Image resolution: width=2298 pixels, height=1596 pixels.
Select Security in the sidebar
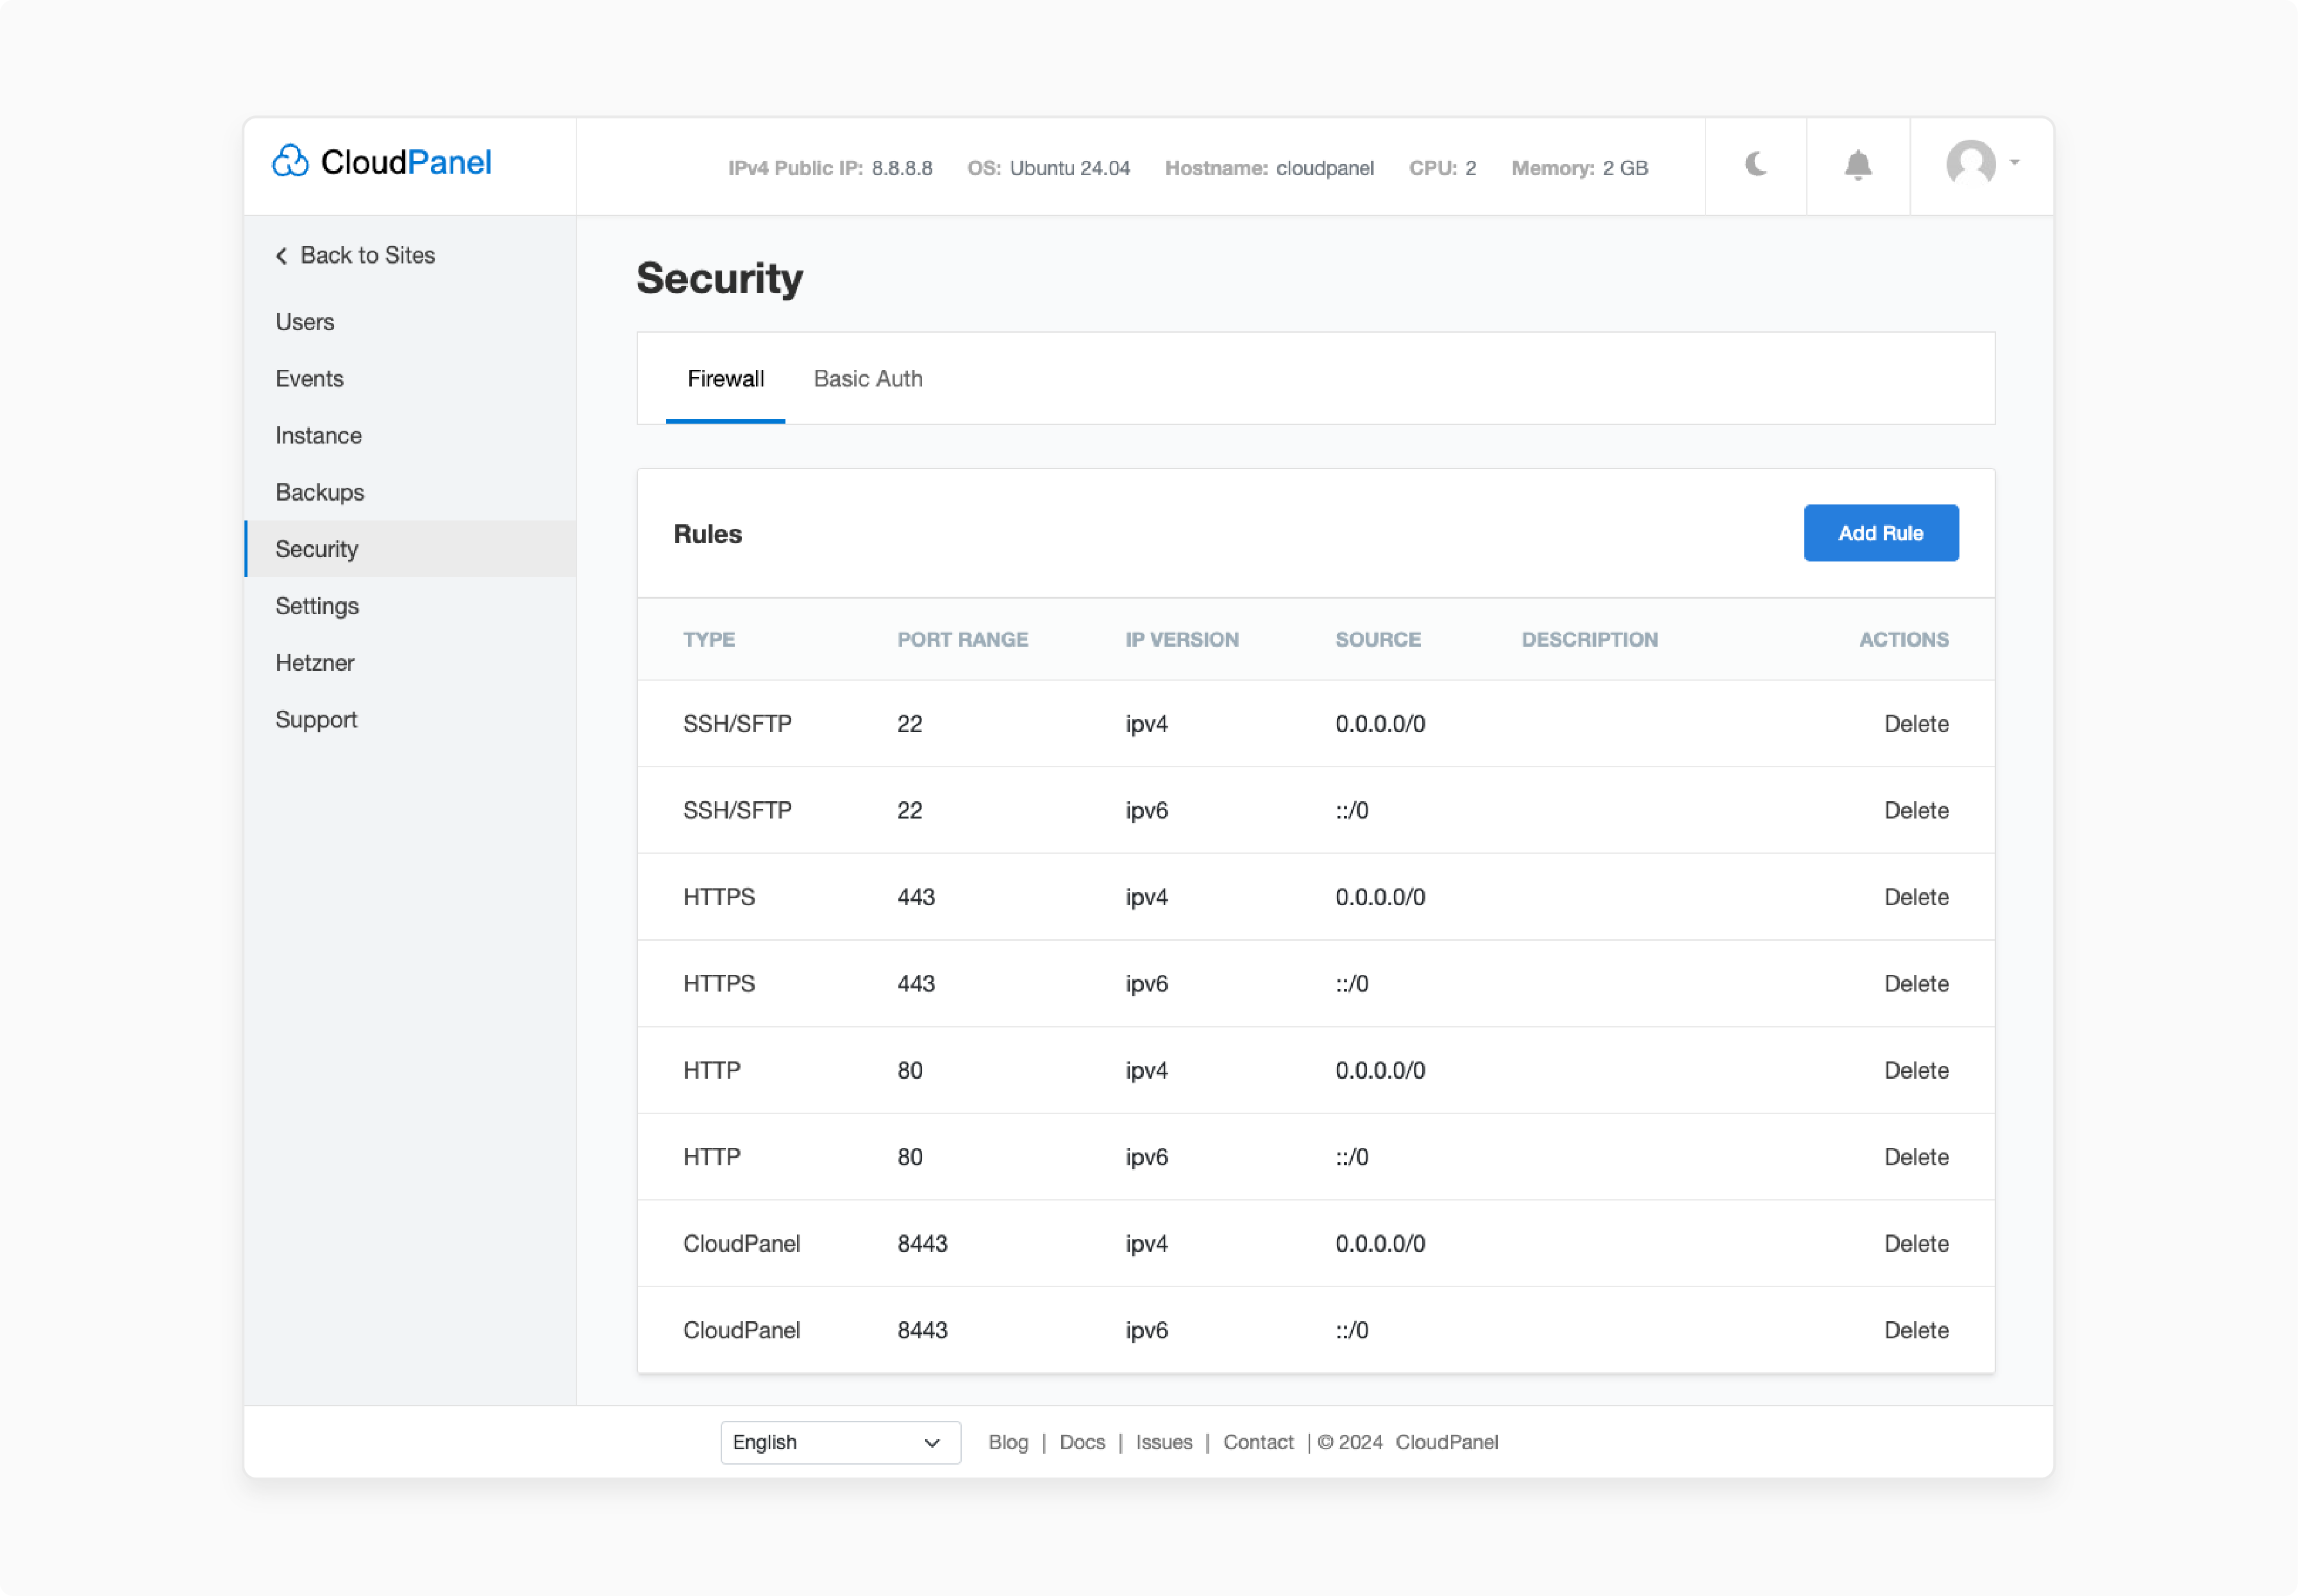pos(410,549)
